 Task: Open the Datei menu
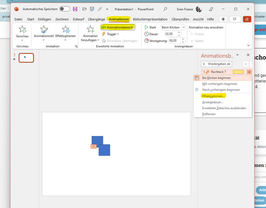point(18,19)
